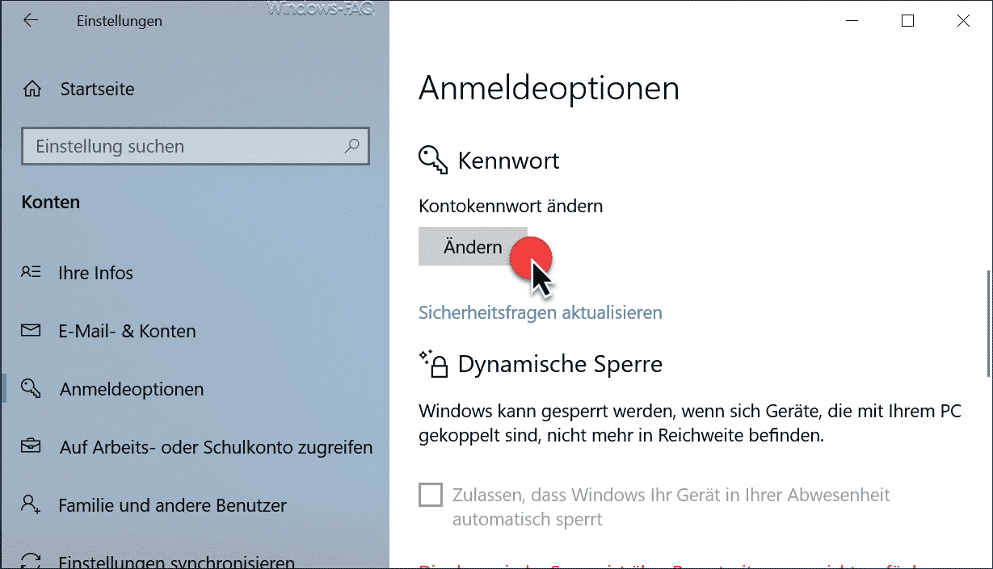This screenshot has width=993, height=569.
Task: Click the Dynamische Sperre lock icon
Action: (433, 364)
